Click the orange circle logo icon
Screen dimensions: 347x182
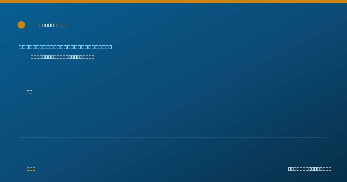tap(21, 25)
